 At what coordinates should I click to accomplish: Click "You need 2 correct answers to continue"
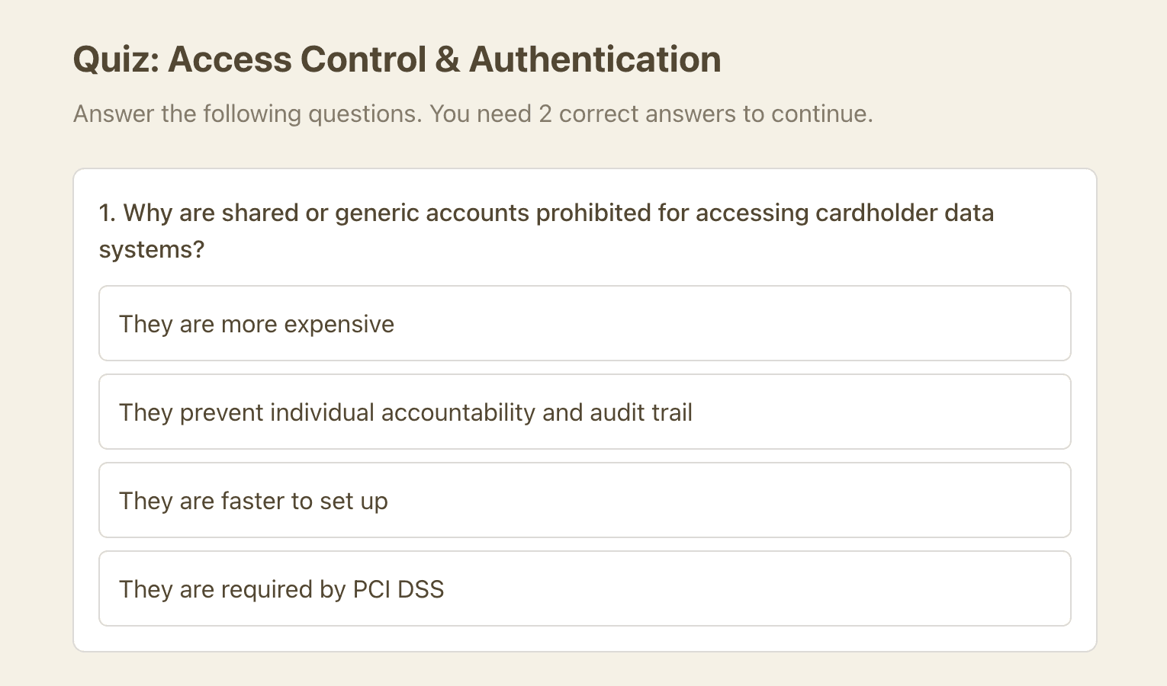tap(651, 114)
